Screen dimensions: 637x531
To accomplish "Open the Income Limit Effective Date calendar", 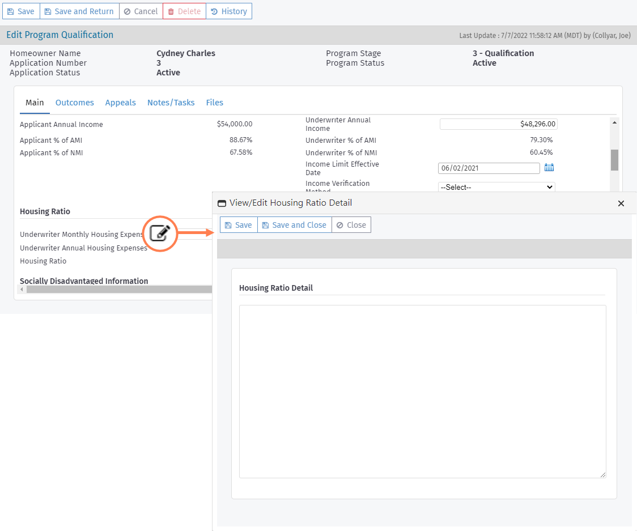I will pyautogui.click(x=549, y=168).
